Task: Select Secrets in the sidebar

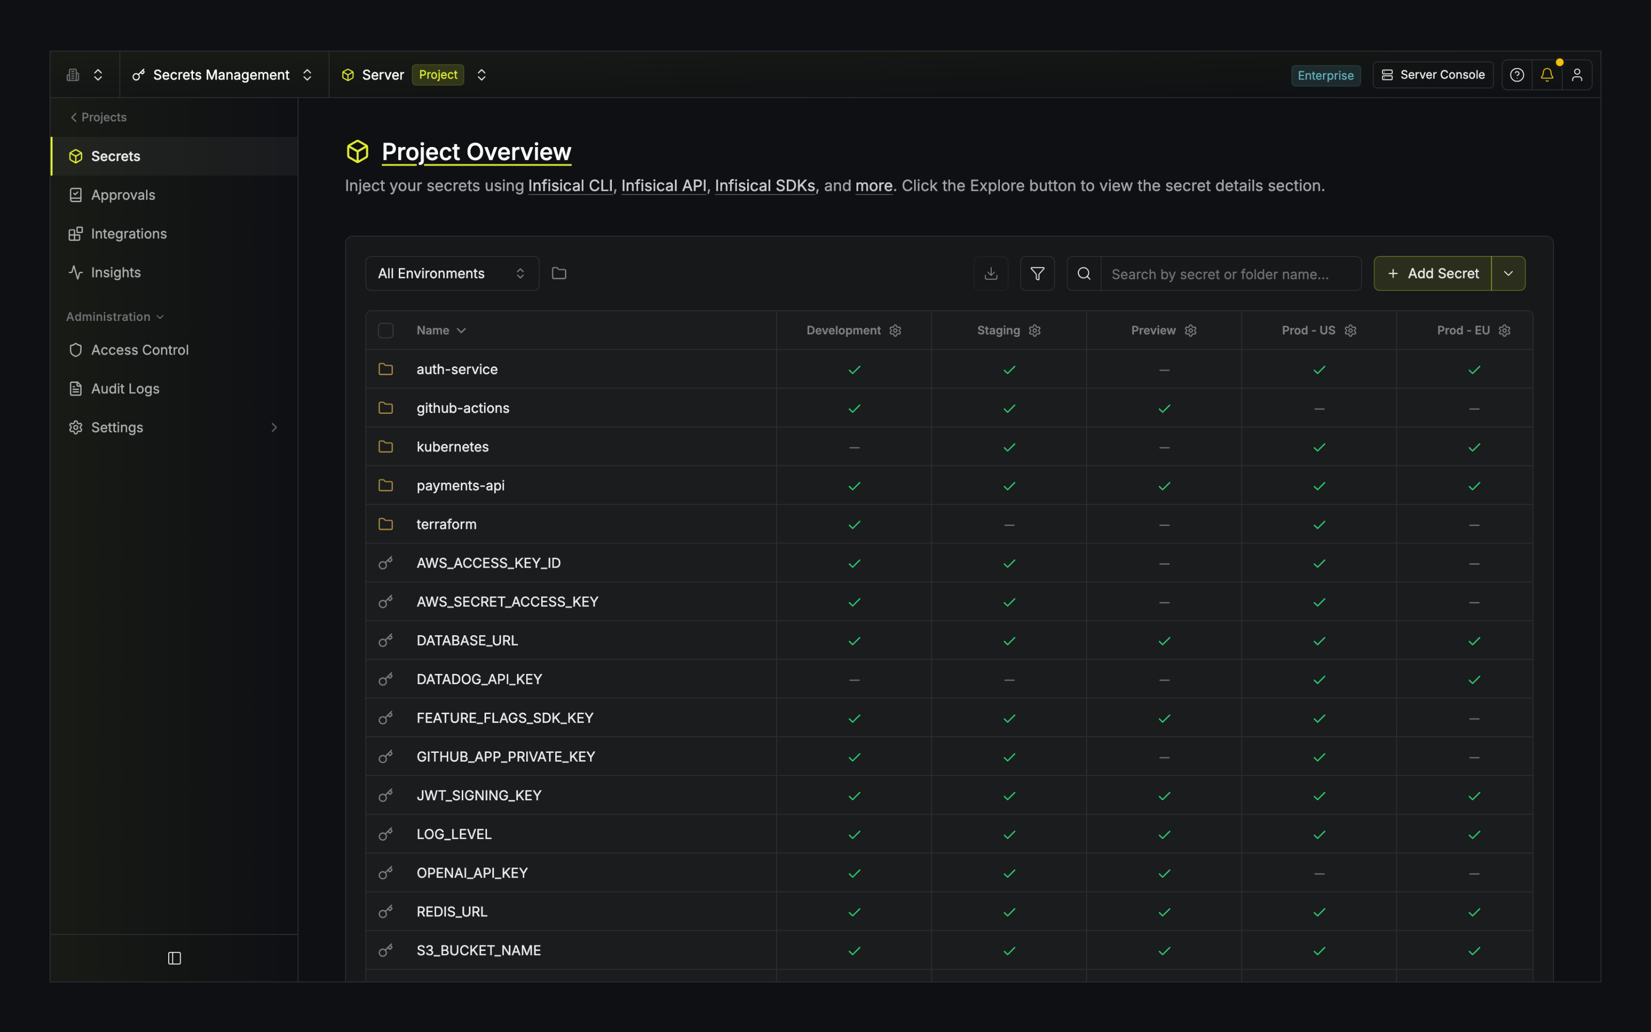Action: 175,156
